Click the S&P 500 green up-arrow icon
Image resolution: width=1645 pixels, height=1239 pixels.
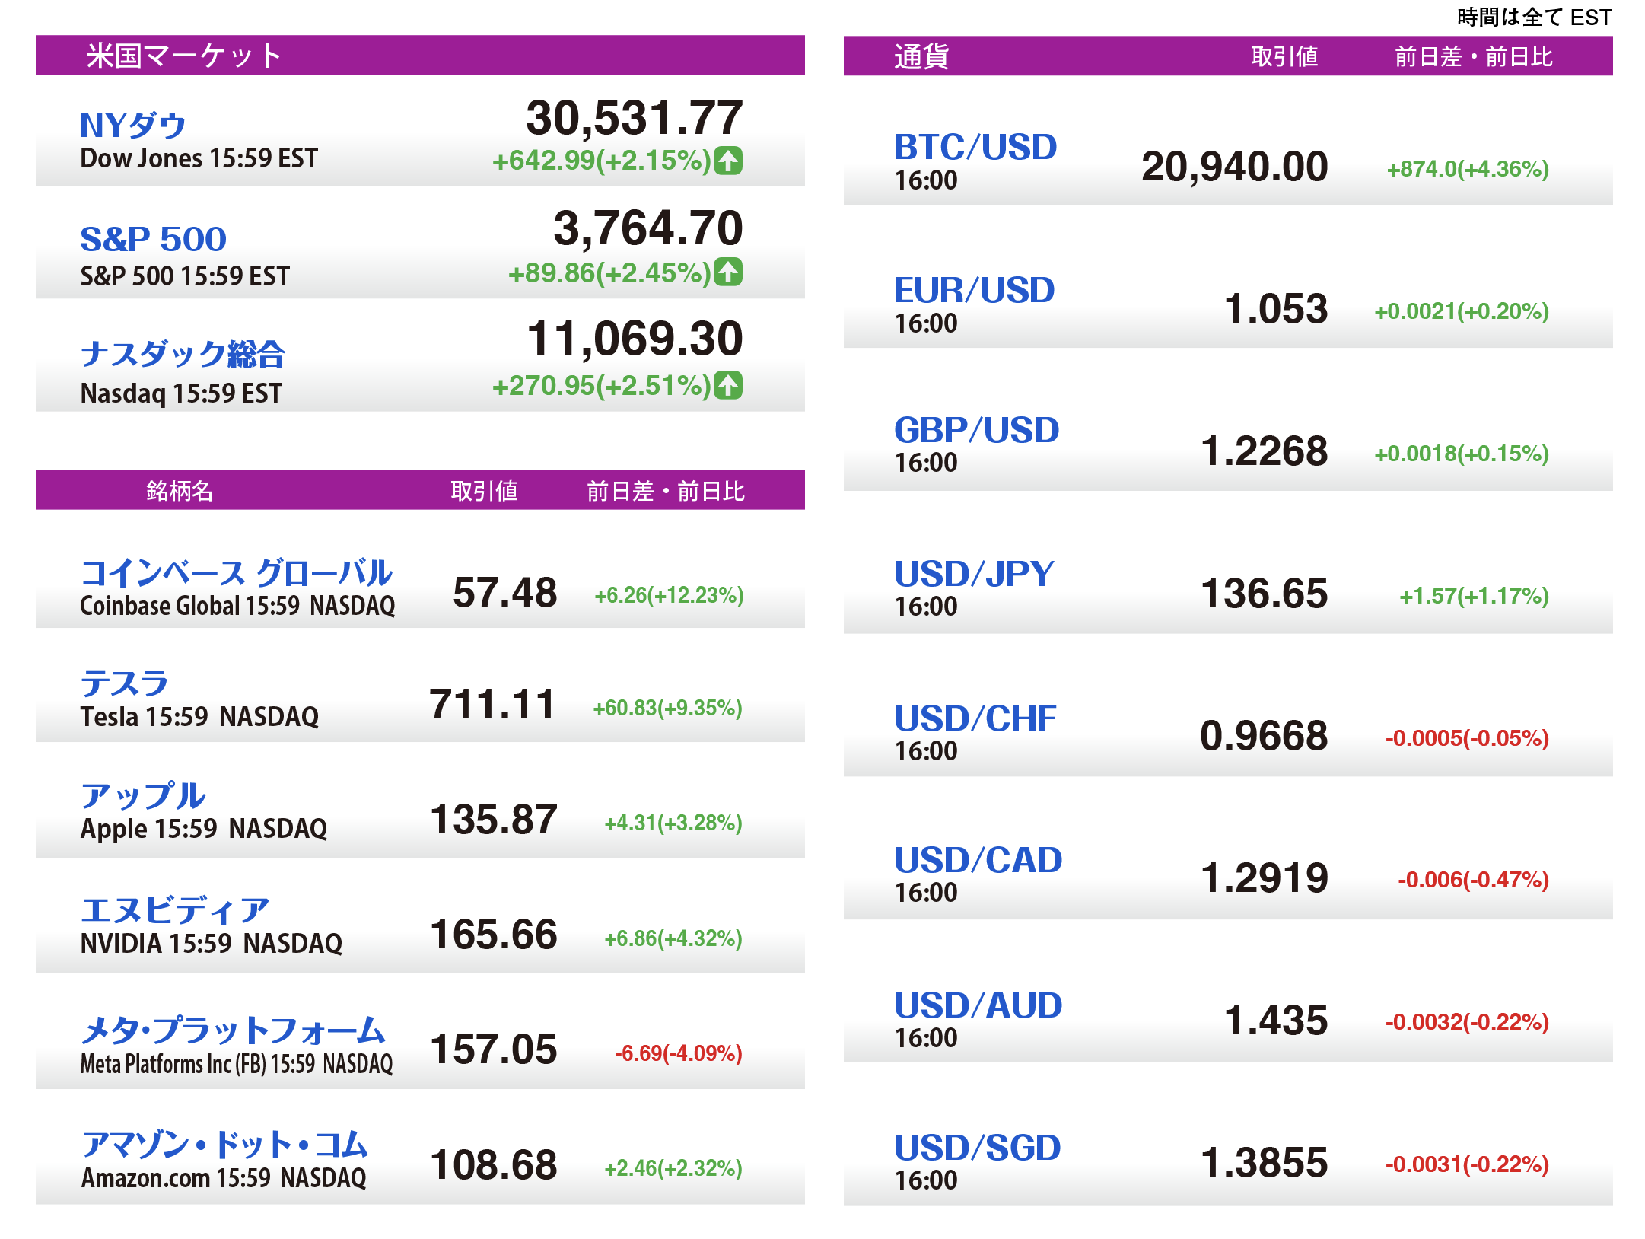point(728,272)
